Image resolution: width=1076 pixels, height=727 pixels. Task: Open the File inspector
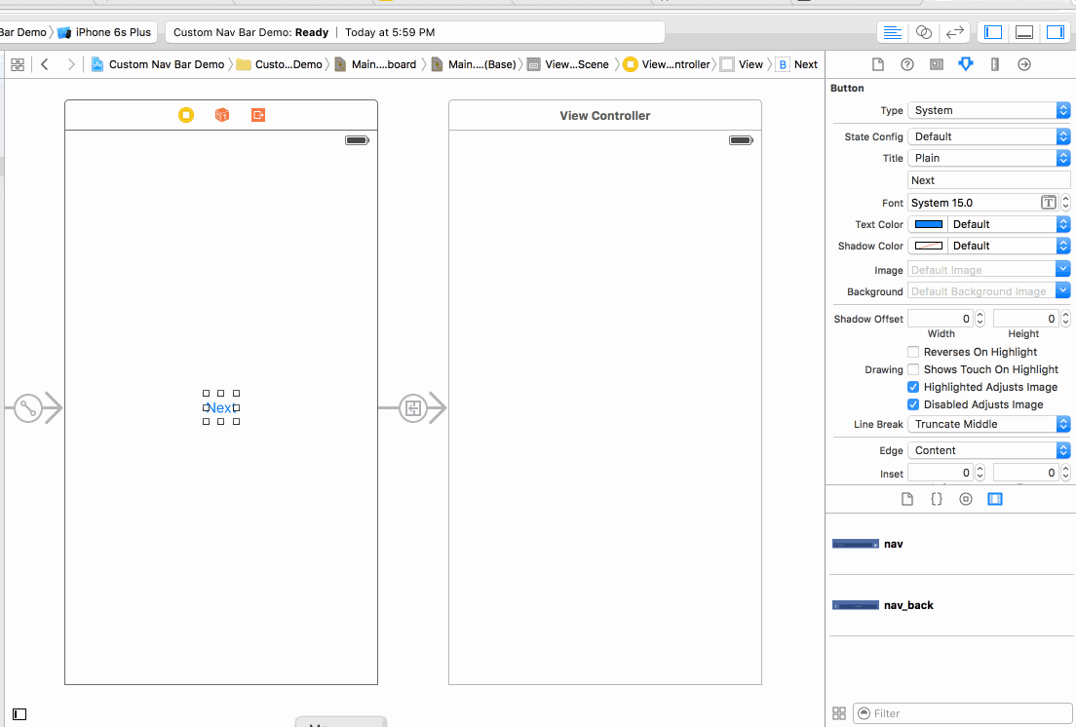coord(878,64)
